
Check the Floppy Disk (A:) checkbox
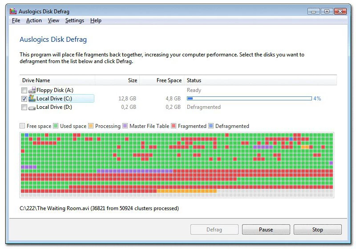pos(24,90)
